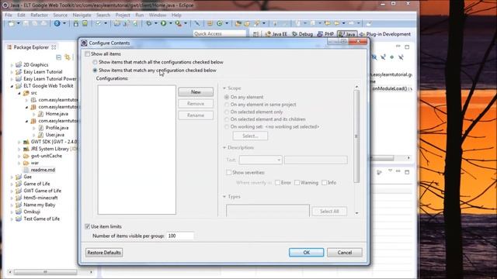Click the Search flashlight toolbar icon
This screenshot has height=279, width=497.
(257, 23)
